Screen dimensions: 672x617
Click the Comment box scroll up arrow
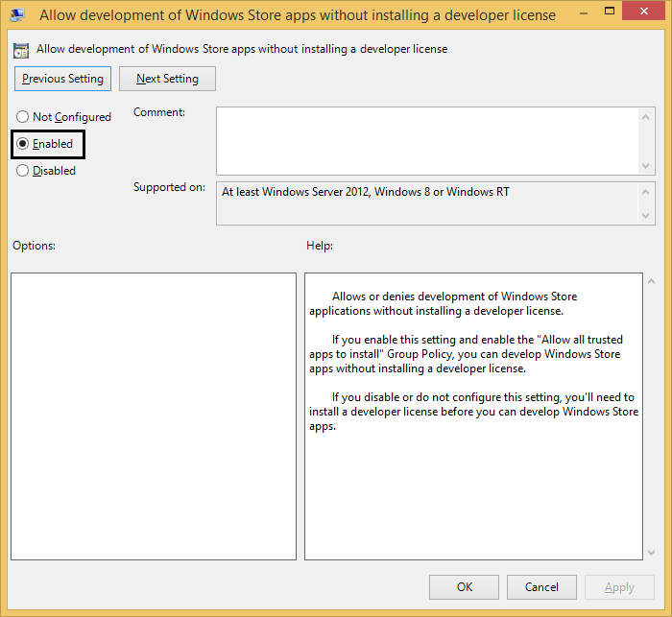coord(646,117)
